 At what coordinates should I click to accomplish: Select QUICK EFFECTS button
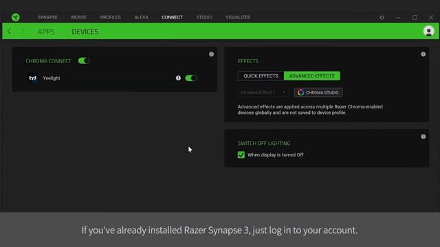pos(261,76)
